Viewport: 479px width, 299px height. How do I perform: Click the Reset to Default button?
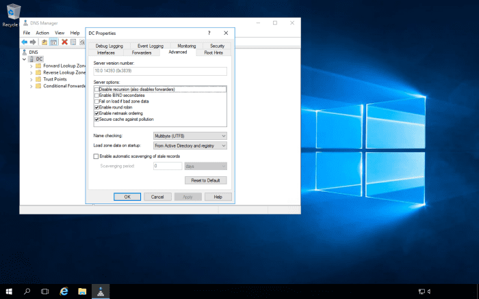tap(205, 180)
